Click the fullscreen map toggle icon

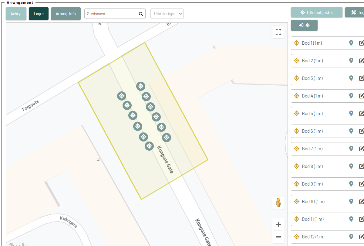[x=278, y=32]
